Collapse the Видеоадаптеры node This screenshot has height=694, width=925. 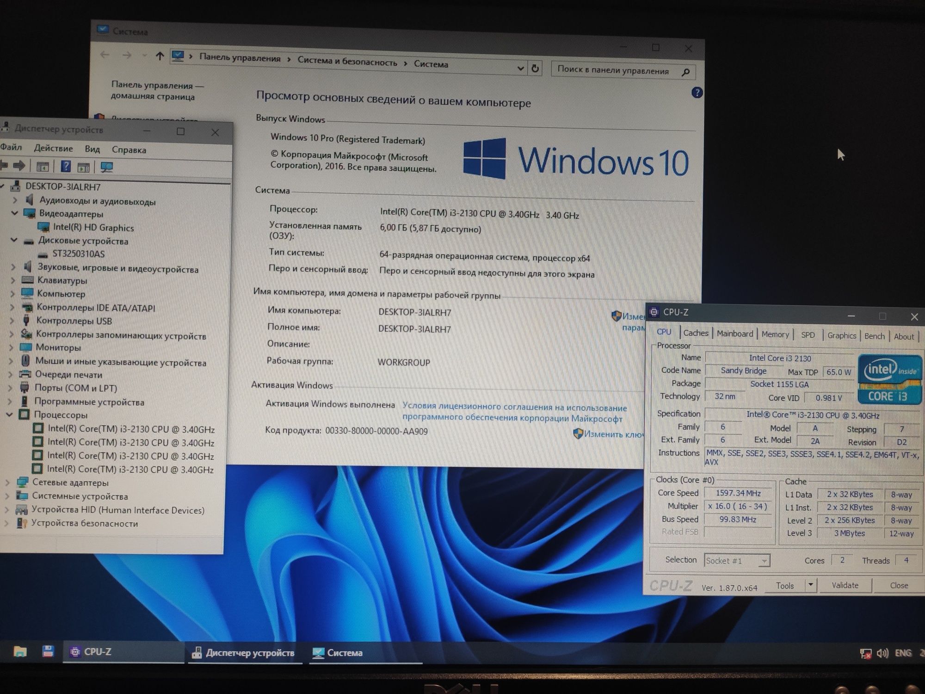tap(14, 213)
